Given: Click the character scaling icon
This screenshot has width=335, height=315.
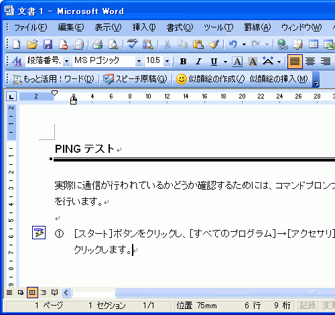Looking at the screenshot, I should pos(268,61).
